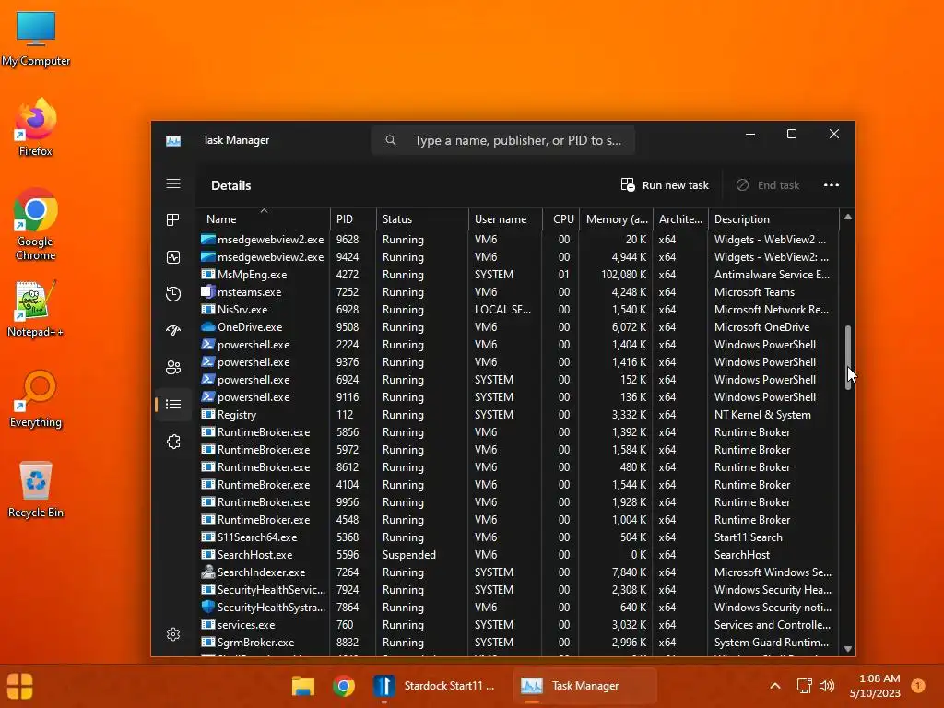The image size is (944, 708).
Task: Select the Recycle Bin desktop icon
Action: (36, 489)
